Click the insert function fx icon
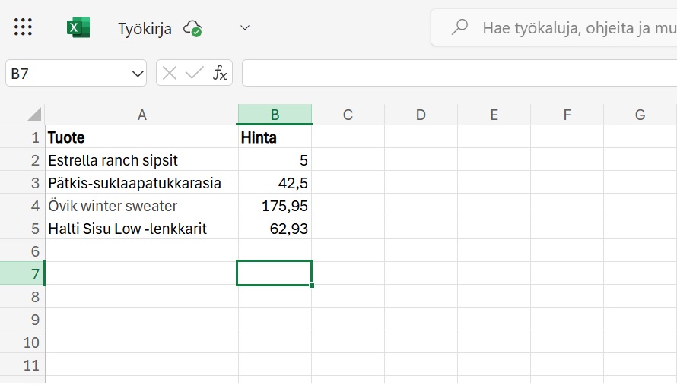677x385 pixels. click(x=220, y=73)
